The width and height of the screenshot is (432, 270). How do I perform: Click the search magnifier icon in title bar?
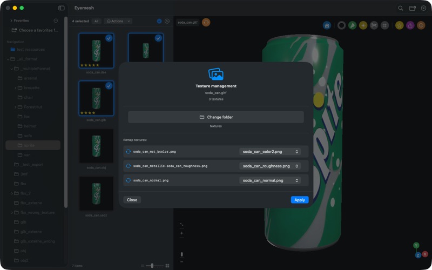[x=401, y=8]
